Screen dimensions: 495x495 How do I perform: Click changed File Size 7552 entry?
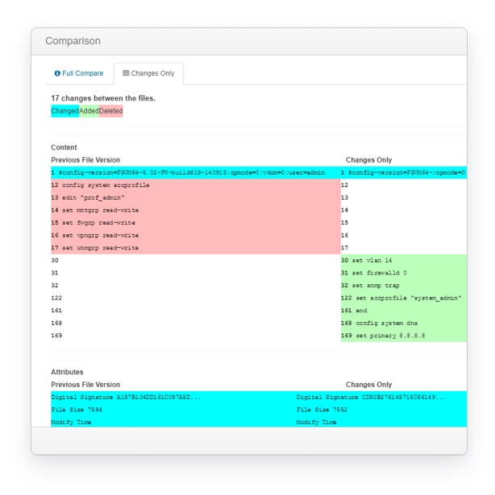(322, 410)
